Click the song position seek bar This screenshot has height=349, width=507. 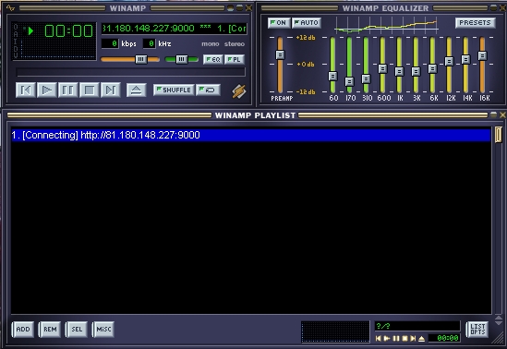130,72
